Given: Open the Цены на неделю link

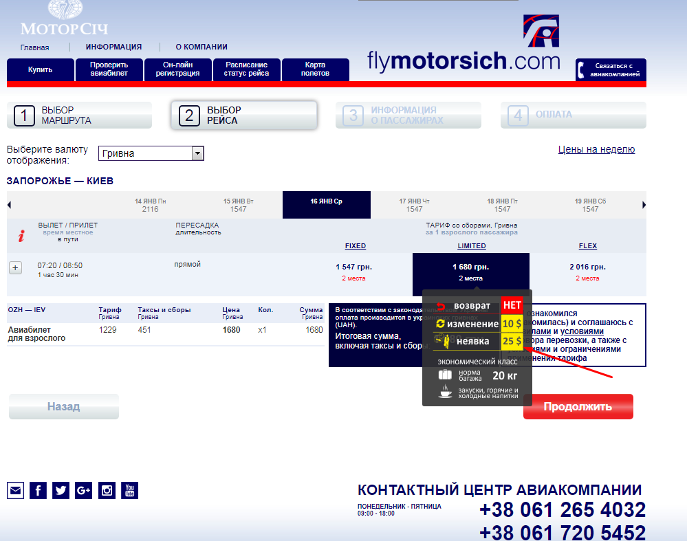Looking at the screenshot, I should 596,149.
